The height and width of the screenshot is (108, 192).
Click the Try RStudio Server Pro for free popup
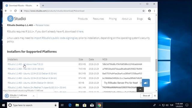point(121,83)
